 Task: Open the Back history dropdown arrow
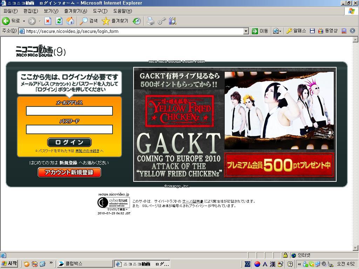click(x=24, y=21)
